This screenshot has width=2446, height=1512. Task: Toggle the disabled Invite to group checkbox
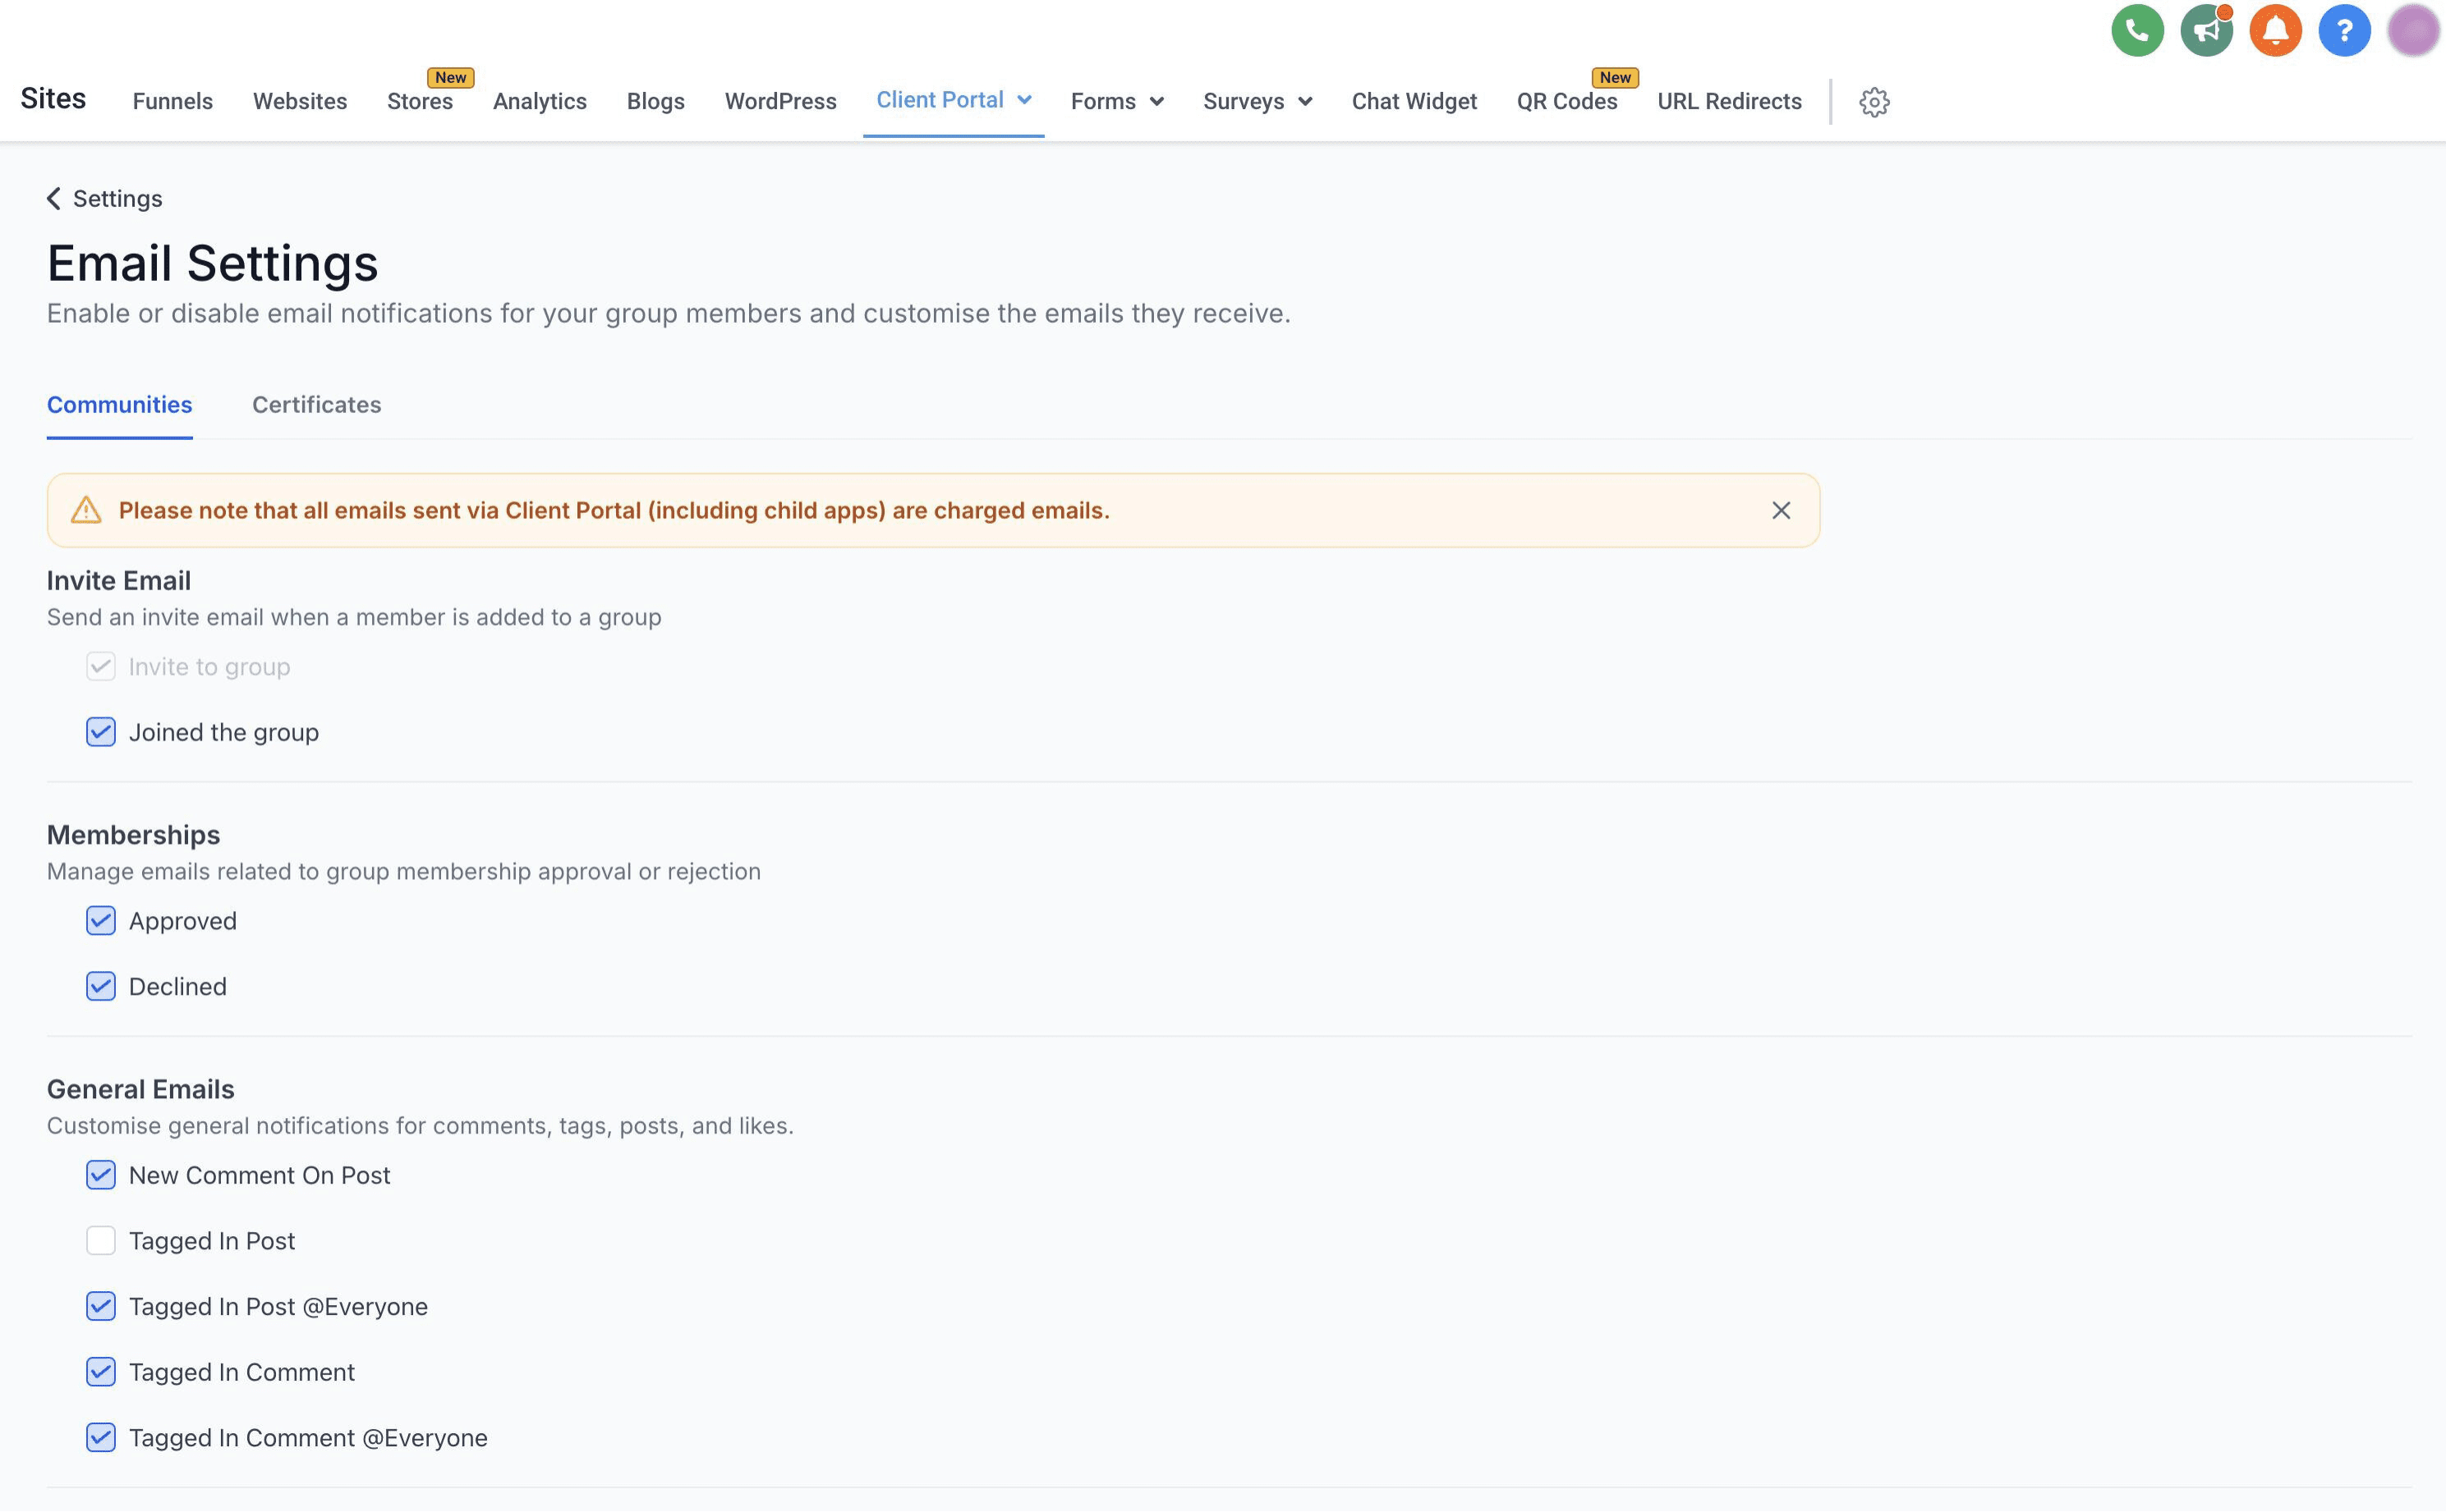(101, 667)
